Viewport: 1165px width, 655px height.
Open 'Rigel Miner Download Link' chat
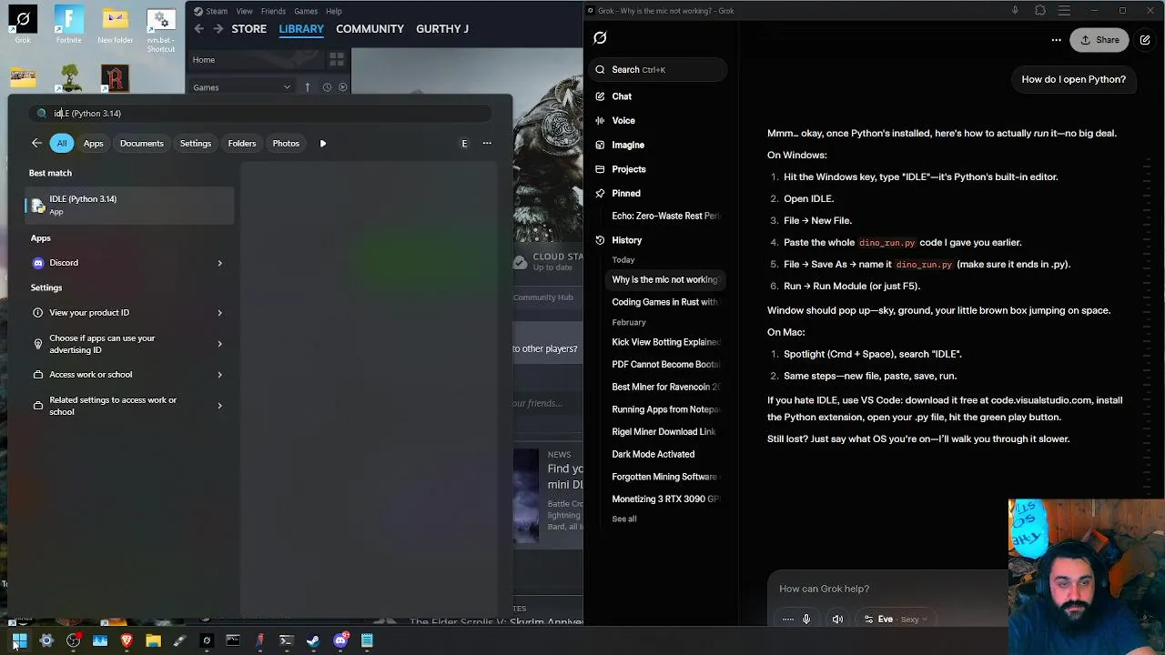coord(664,431)
